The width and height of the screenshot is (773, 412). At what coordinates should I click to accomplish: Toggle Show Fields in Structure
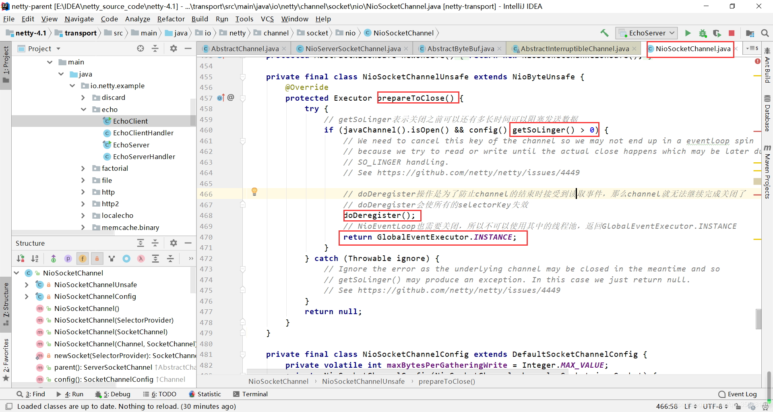[x=83, y=259]
